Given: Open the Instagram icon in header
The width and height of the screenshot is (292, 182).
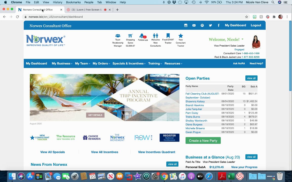Looking at the screenshot, I should tap(186, 26).
